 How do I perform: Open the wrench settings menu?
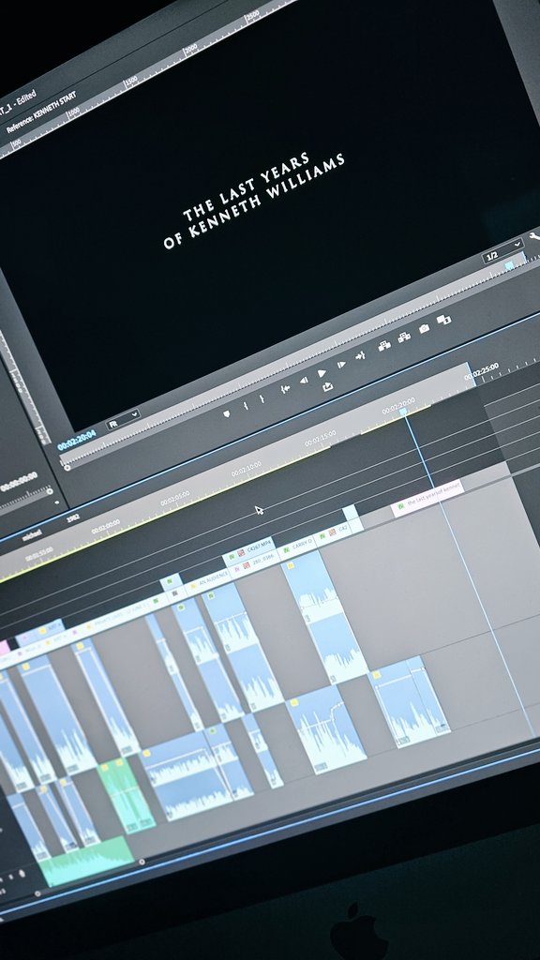[534, 237]
